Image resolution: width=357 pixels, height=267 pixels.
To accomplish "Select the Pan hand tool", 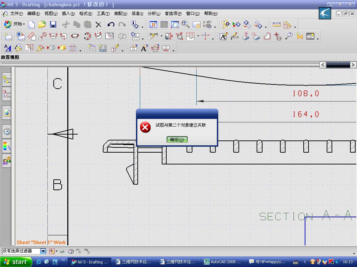I will coord(196,24).
